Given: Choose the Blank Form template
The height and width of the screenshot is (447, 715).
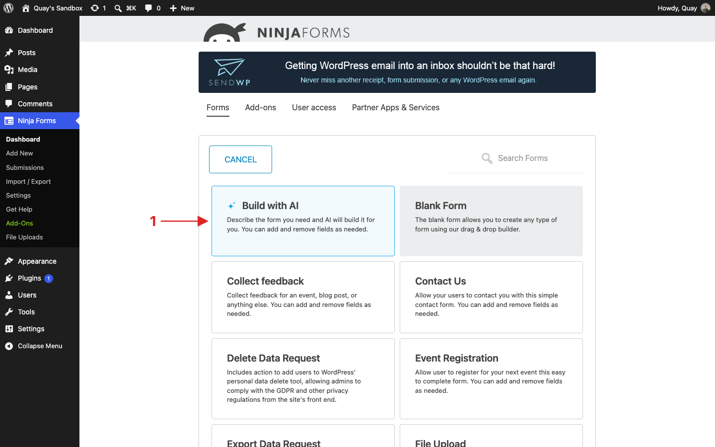Looking at the screenshot, I should (x=491, y=221).
